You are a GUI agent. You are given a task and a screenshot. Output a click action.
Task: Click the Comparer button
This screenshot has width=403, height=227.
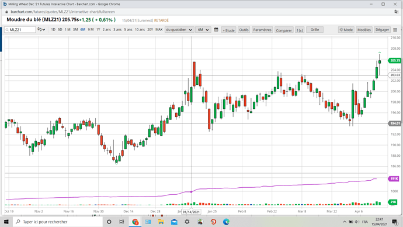coord(284,30)
